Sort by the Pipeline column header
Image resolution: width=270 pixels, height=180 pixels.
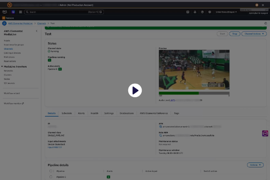(60, 171)
